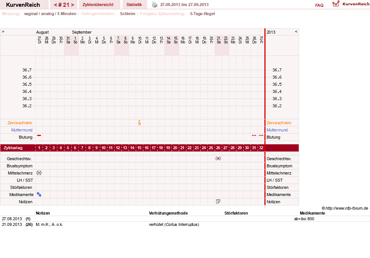The width and height of the screenshot is (370, 258).
Task: Click the left 'Geschlechtsv.' row label
Action: click(19, 159)
